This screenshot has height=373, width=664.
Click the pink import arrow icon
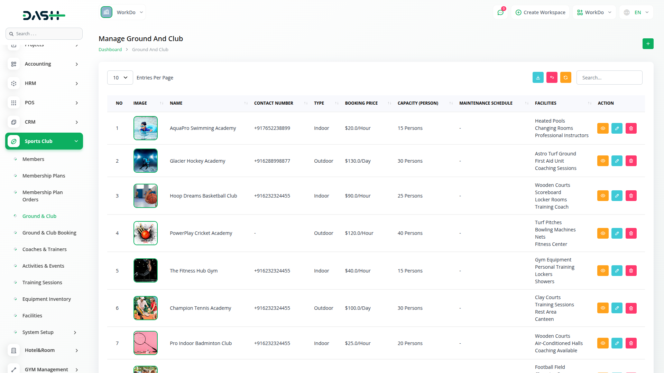coord(552,78)
